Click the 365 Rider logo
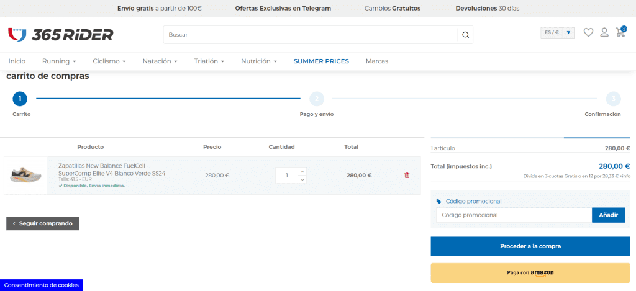Screen dimensions: 636x291 (x=60, y=35)
